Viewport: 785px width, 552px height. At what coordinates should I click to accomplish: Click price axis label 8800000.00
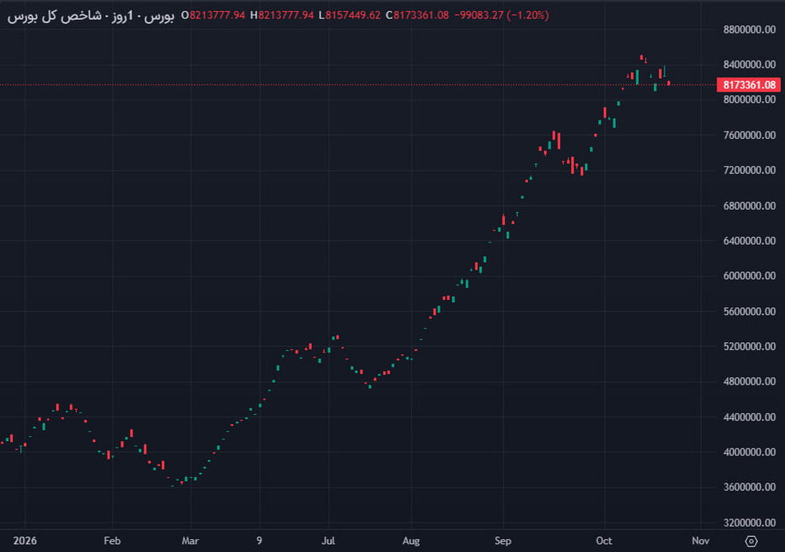pyautogui.click(x=749, y=30)
